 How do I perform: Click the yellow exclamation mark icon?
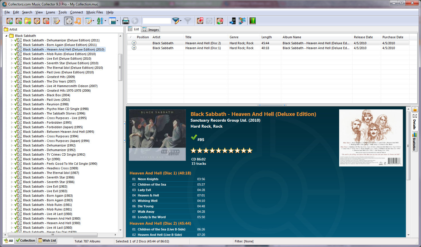tap(252, 21)
